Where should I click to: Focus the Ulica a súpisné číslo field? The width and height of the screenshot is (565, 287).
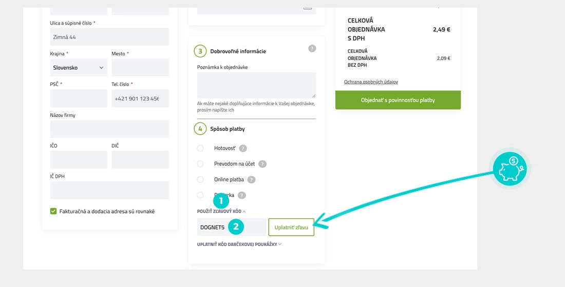(x=109, y=37)
